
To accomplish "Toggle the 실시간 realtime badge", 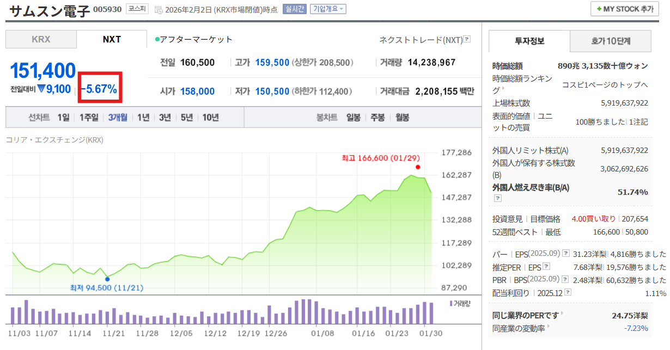I will coord(295,9).
